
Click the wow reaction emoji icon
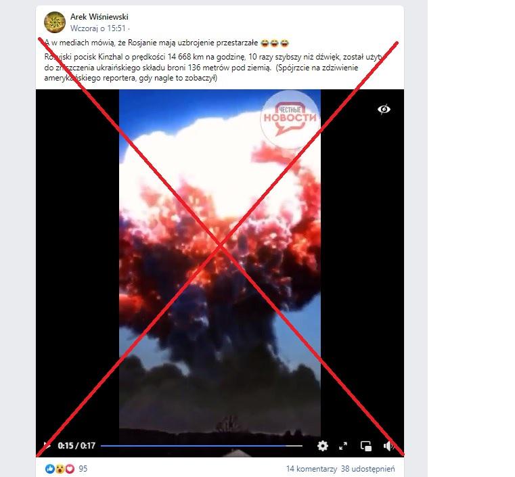(60, 469)
